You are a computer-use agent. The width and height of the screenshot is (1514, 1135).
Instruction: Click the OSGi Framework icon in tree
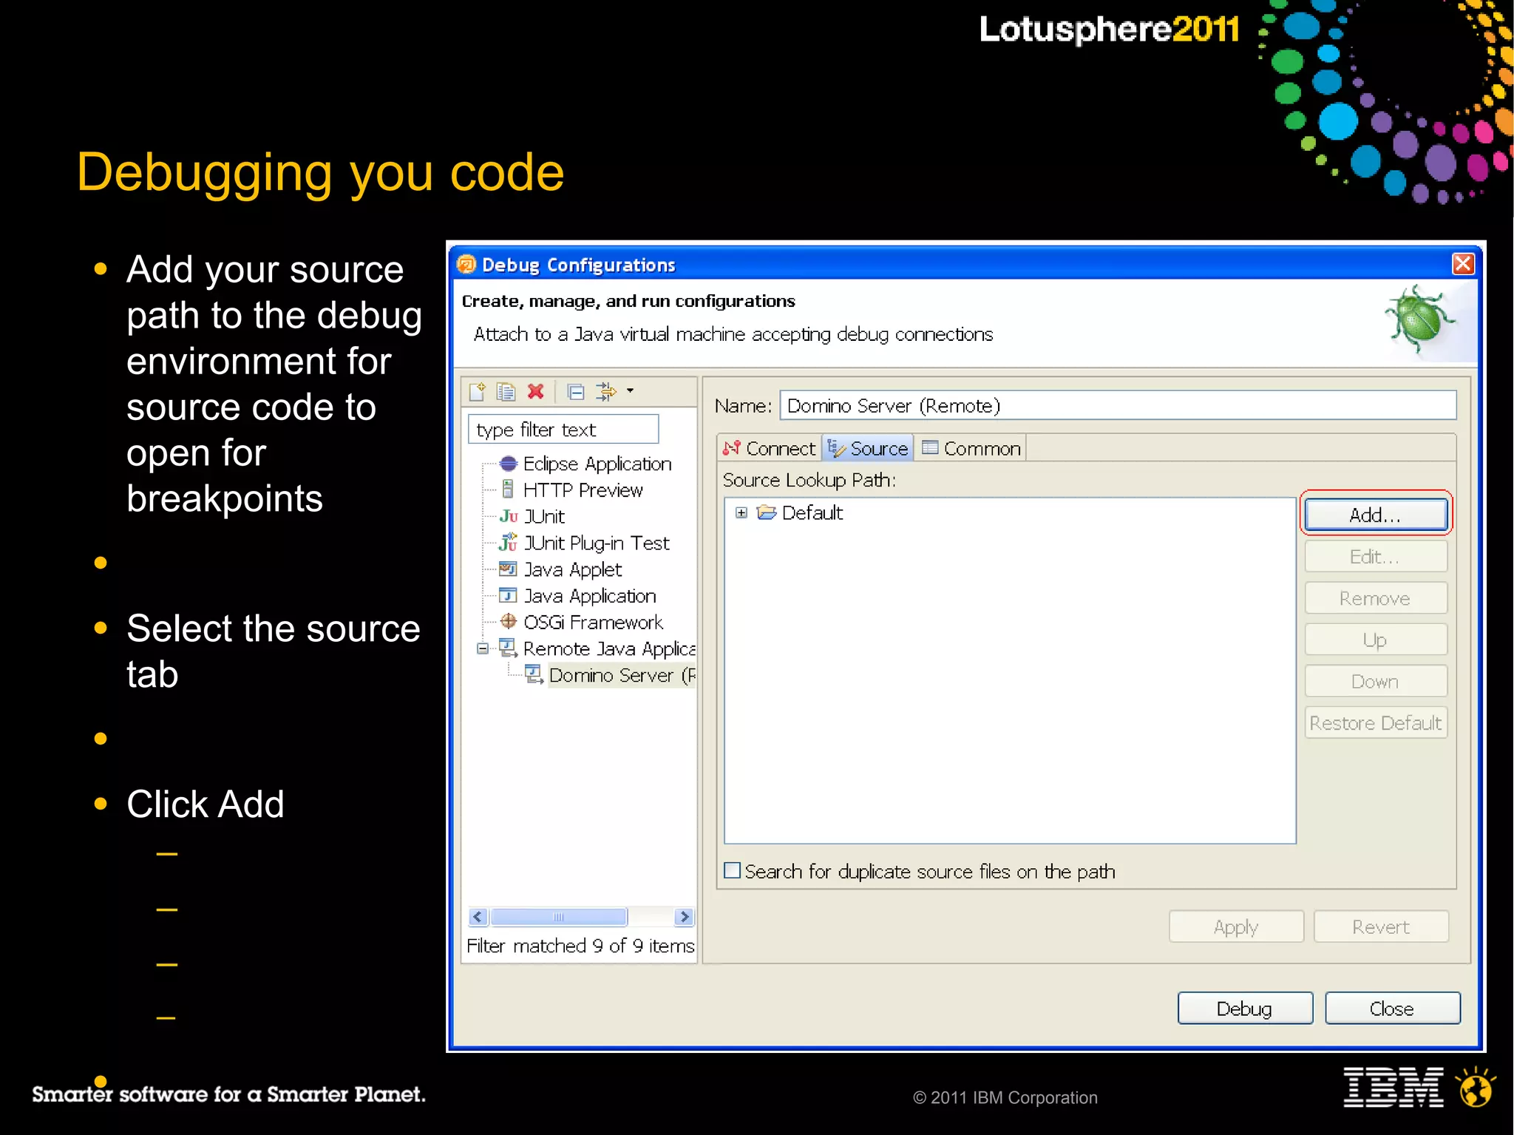click(x=508, y=621)
